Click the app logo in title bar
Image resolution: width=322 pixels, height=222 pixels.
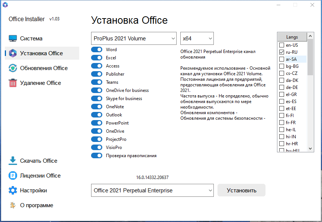coord(5,5)
